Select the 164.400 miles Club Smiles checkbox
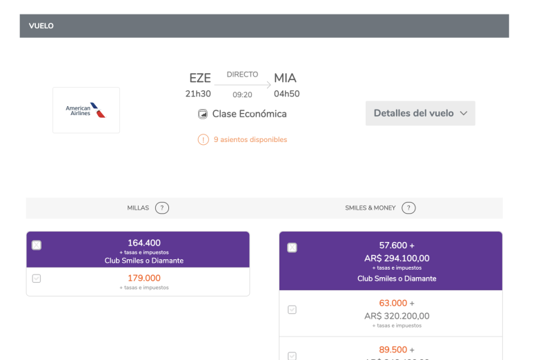The height and width of the screenshot is (360, 552). (x=37, y=245)
